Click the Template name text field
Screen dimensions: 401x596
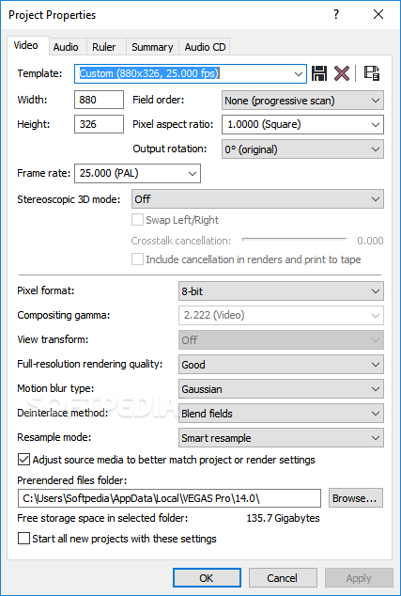(x=184, y=73)
